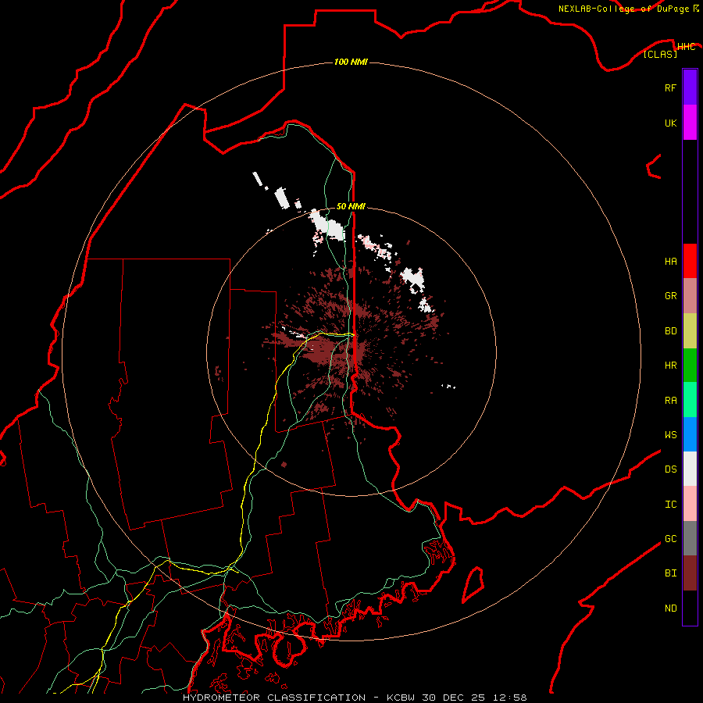
Task: Click the IC legend label
Action: tap(670, 505)
